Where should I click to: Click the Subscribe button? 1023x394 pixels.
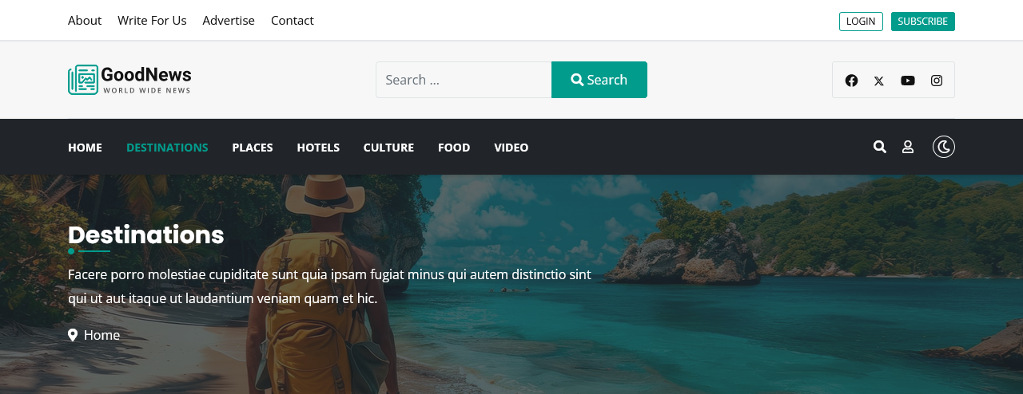pyautogui.click(x=922, y=22)
